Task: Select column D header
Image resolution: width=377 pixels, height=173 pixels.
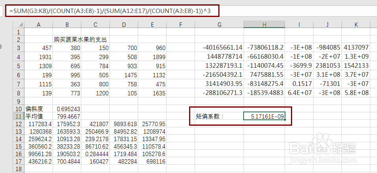Action: click(124, 24)
